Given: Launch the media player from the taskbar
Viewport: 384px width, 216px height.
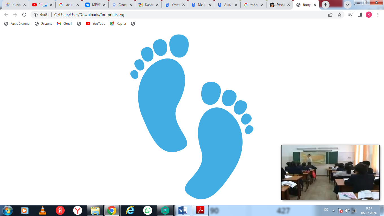Looking at the screenshot, I should (x=25, y=210).
